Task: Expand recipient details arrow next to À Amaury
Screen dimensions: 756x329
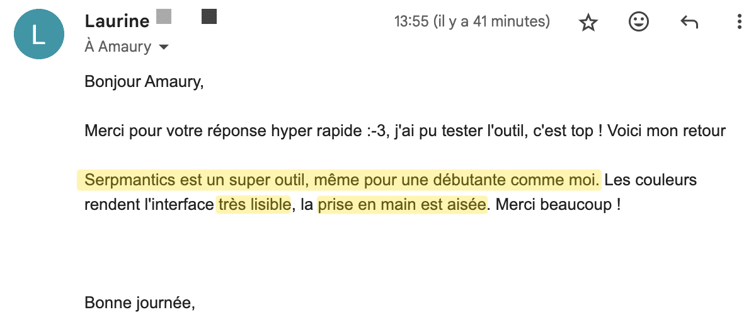Action: (164, 47)
